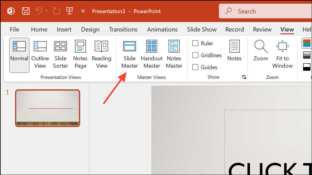Image resolution: width=312 pixels, height=175 pixels.
Task: Switch to the Home tab
Action: click(39, 30)
